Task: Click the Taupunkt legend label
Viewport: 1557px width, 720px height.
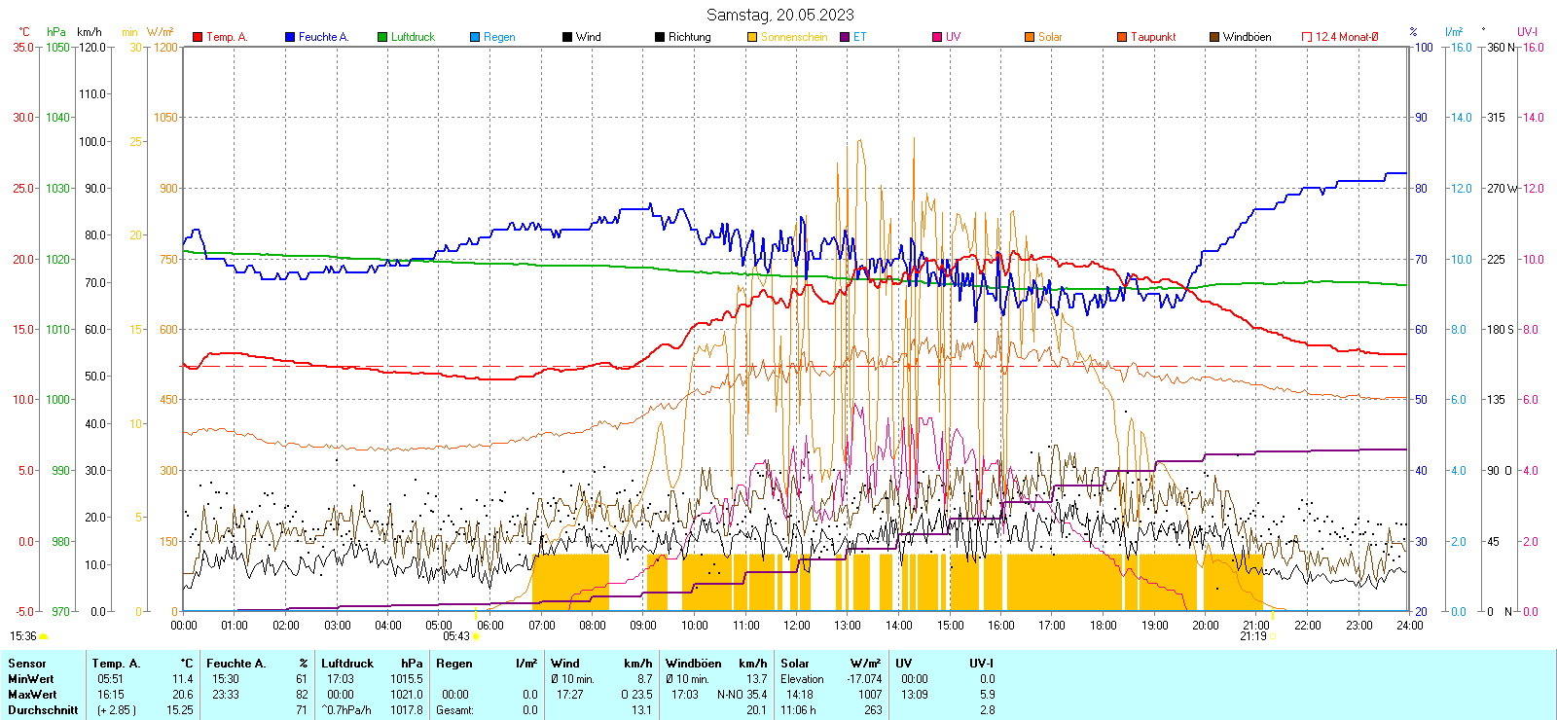Action: point(1153,37)
